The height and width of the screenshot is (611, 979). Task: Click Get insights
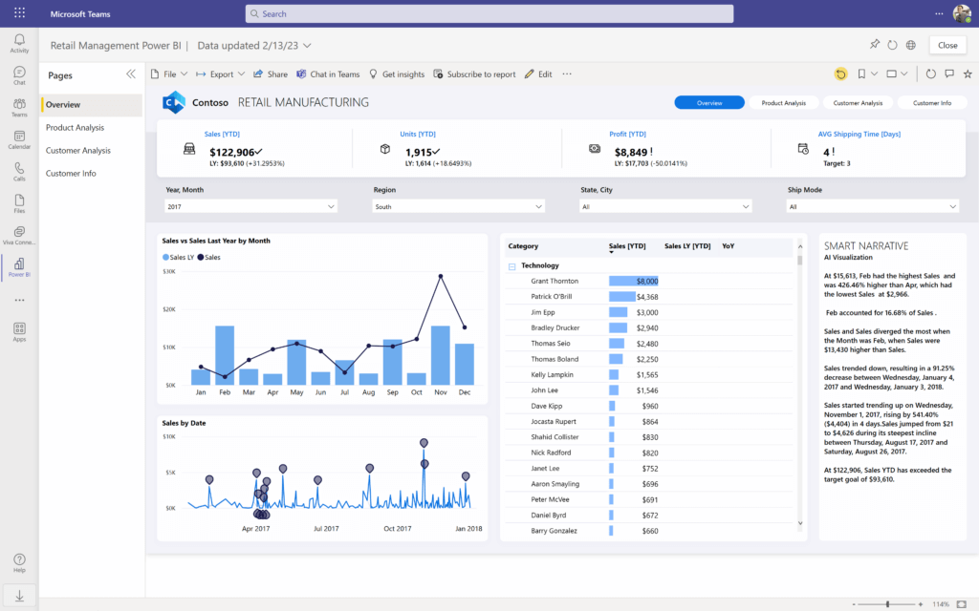pyautogui.click(x=397, y=74)
